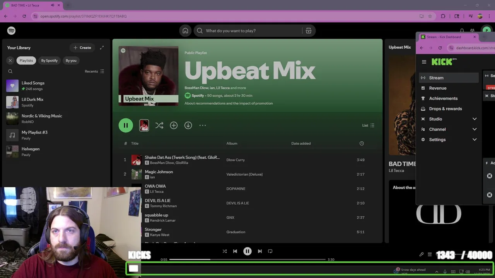The height and width of the screenshot is (278, 495).
Task: Download the Upbeat Mix playlist
Action: 188,125
